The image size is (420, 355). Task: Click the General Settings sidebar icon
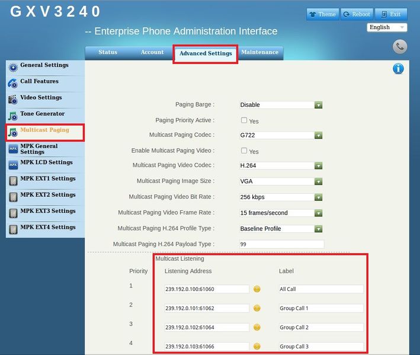(13, 68)
